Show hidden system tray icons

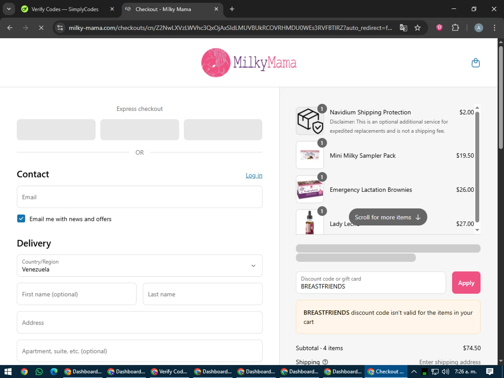click(x=414, y=372)
